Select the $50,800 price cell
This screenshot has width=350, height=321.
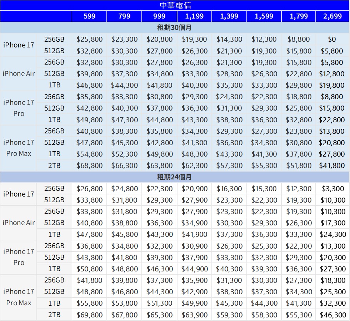(x=90, y=269)
